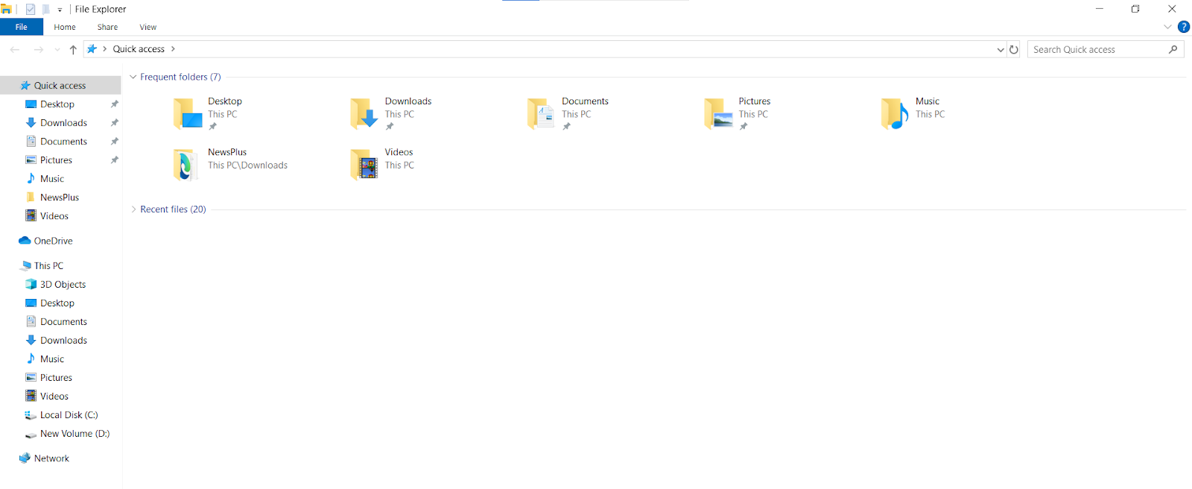Image resolution: width=1192 pixels, height=489 pixels.
Task: Select OneDrive in the navigation pane
Action: pyautogui.click(x=53, y=241)
